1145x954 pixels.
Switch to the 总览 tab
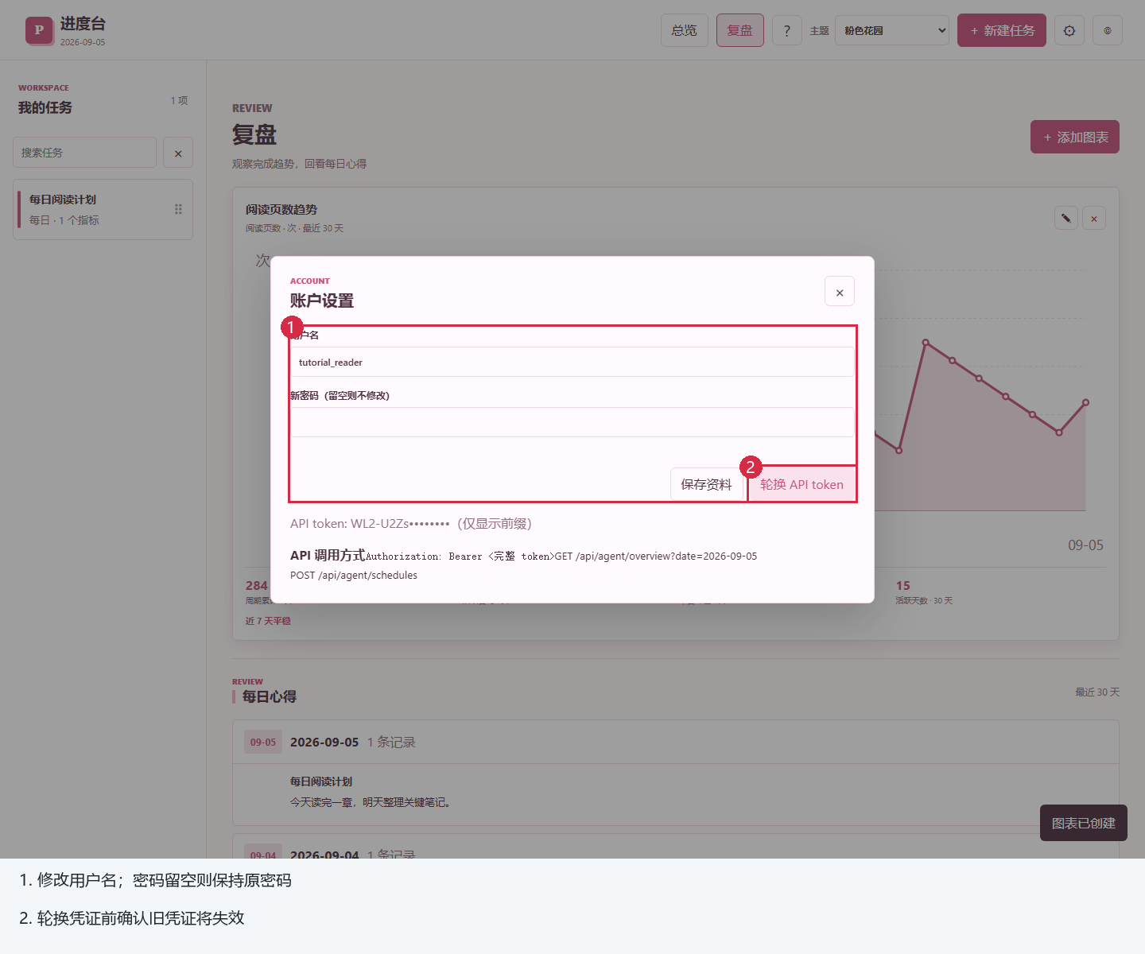[685, 30]
